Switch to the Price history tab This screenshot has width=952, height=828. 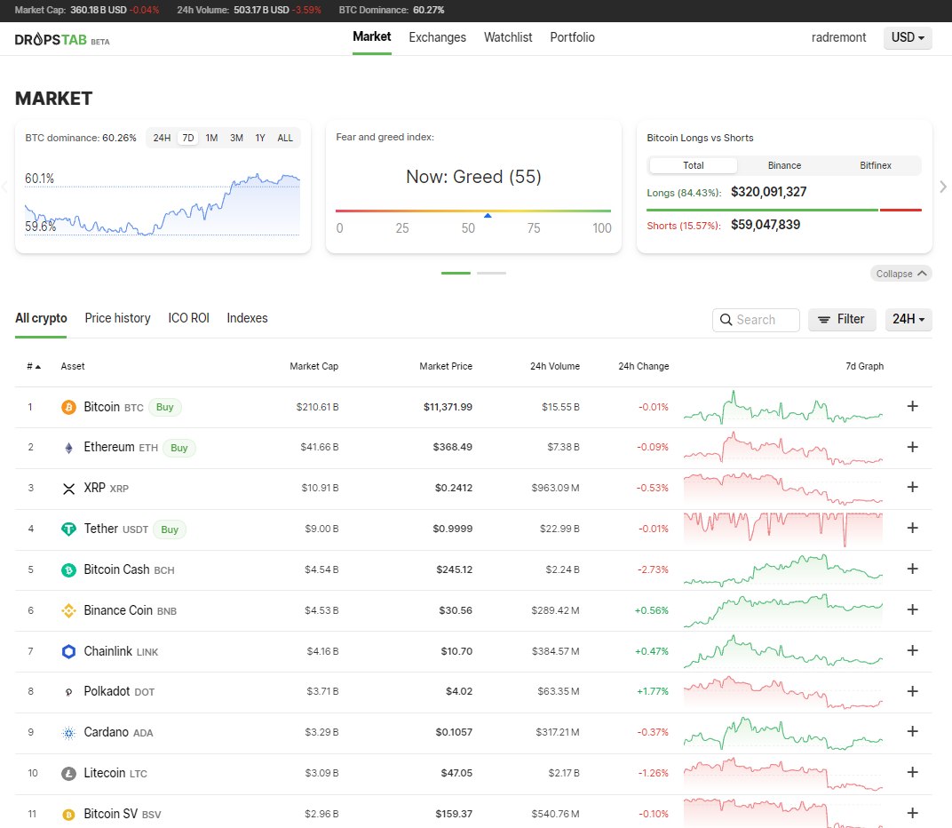[117, 318]
